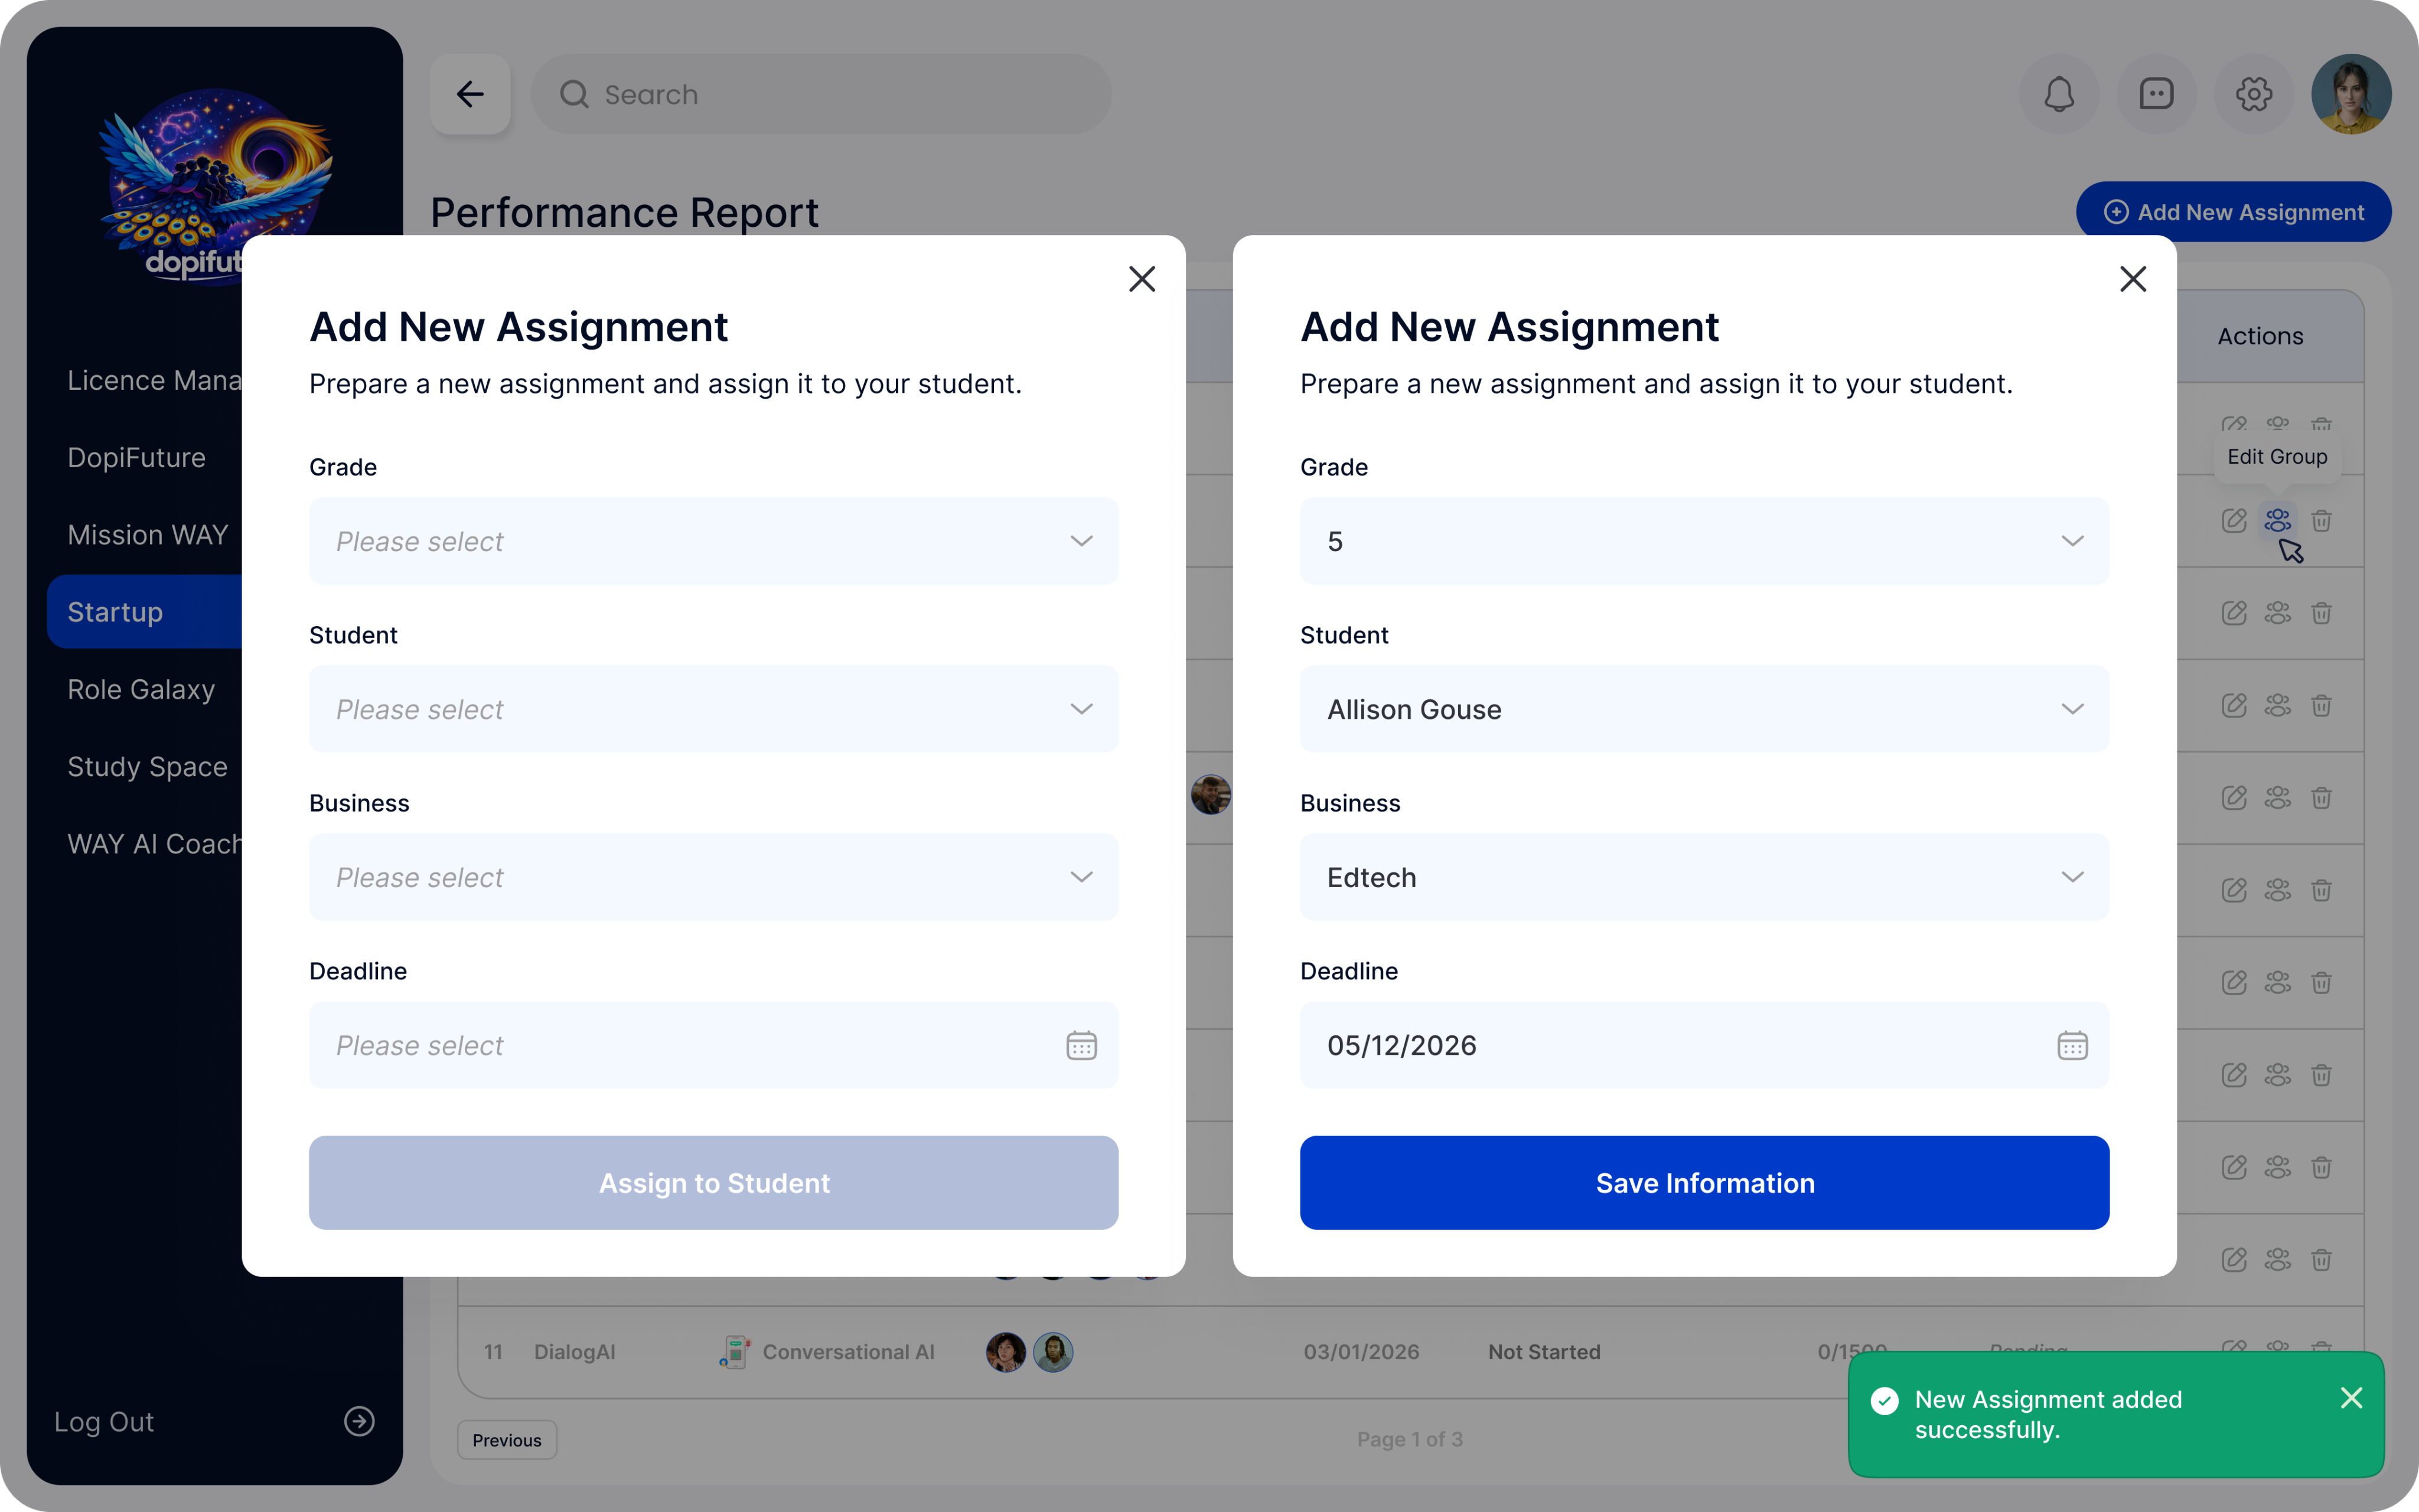Open the chat messages icon
2419x1512 pixels.
(x=2156, y=94)
